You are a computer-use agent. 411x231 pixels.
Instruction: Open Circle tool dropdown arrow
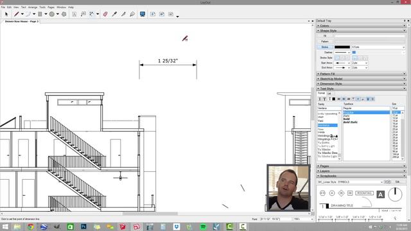[x=58, y=14]
